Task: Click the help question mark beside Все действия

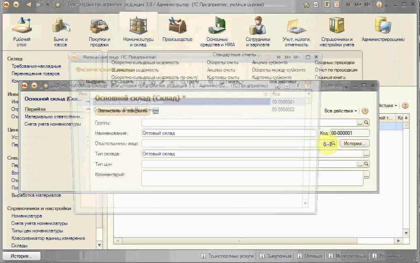Action: click(x=365, y=111)
